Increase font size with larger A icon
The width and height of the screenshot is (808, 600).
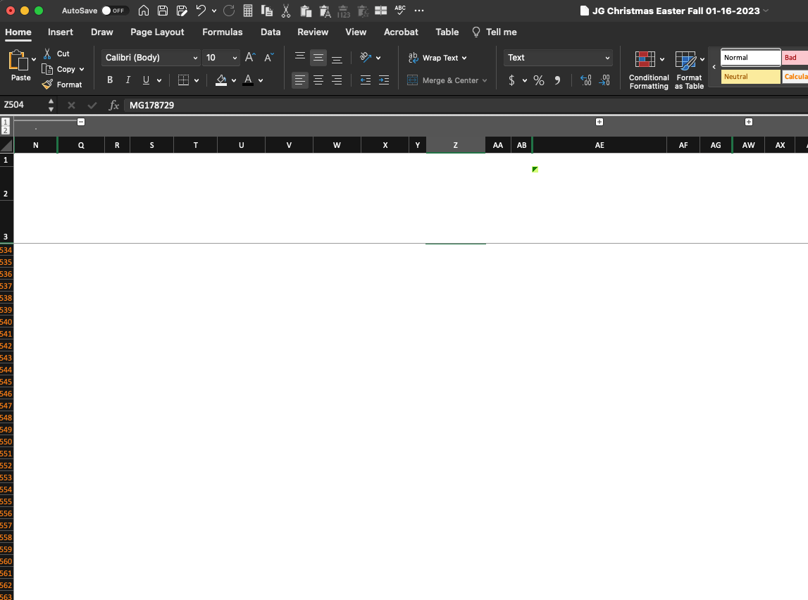250,57
